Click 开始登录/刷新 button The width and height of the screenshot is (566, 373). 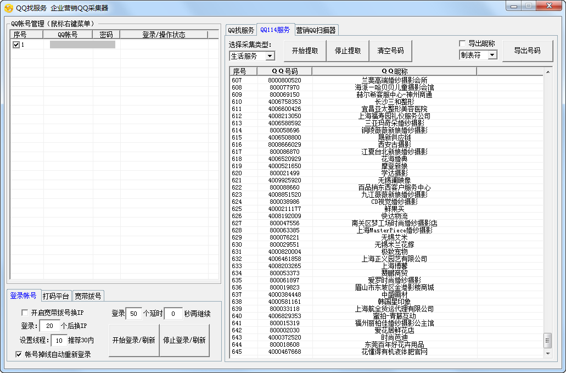click(133, 340)
